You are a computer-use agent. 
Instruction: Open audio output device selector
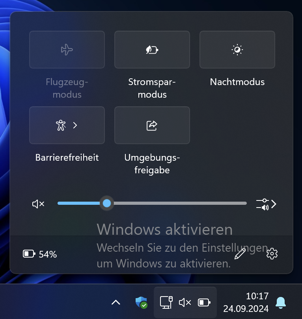[x=266, y=204]
